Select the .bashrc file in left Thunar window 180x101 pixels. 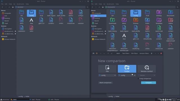[x=71, y=13]
